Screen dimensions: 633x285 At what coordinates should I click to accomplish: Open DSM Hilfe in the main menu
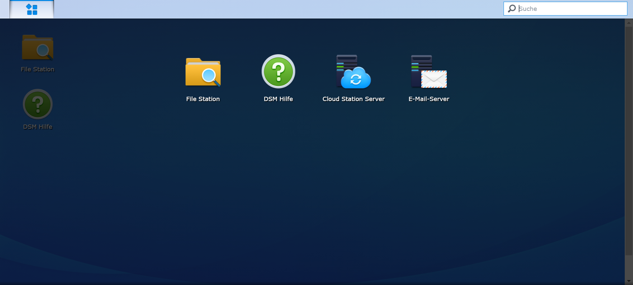pos(278,71)
